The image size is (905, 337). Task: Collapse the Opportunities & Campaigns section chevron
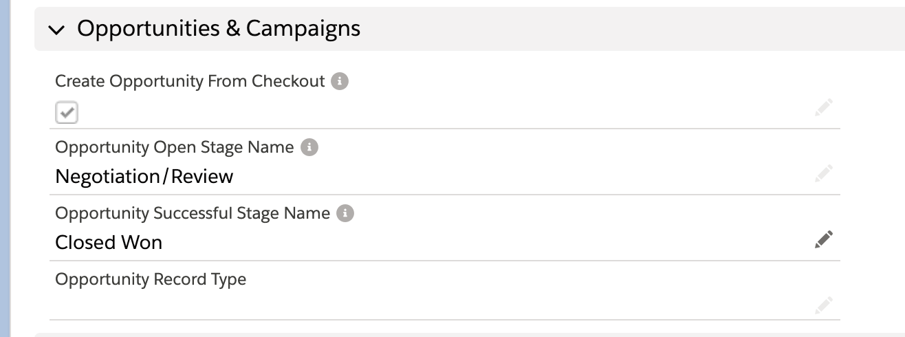click(57, 30)
